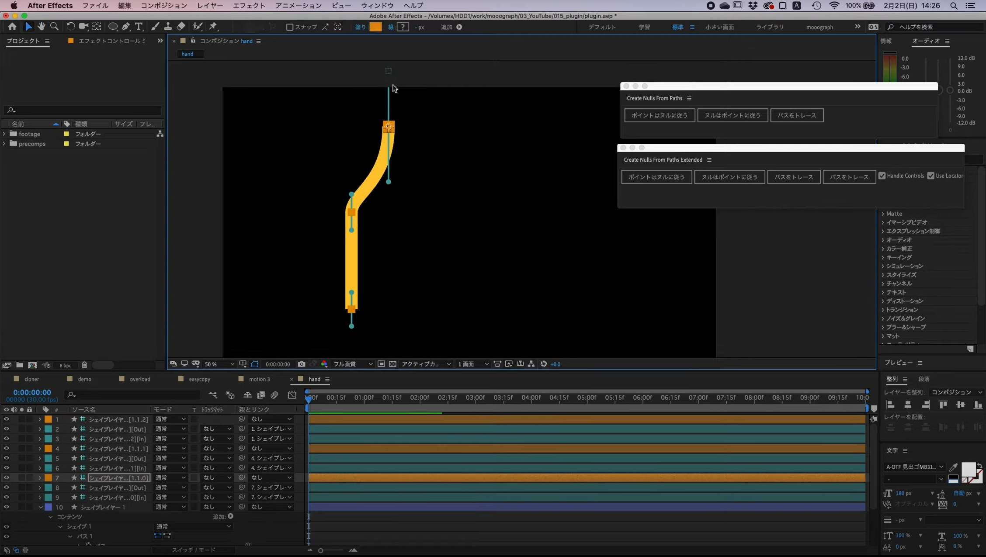Open the エフェクト menu in menu bar
This screenshot has width=986, height=557.
(x=249, y=6)
